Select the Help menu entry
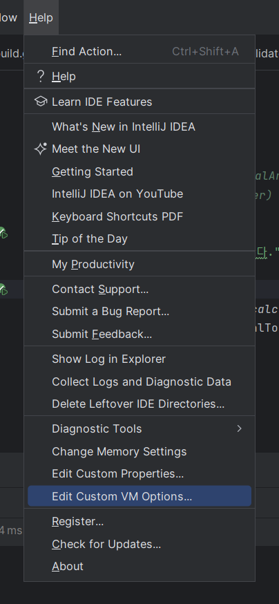Viewport: 279px width, 604px height. (139, 76)
